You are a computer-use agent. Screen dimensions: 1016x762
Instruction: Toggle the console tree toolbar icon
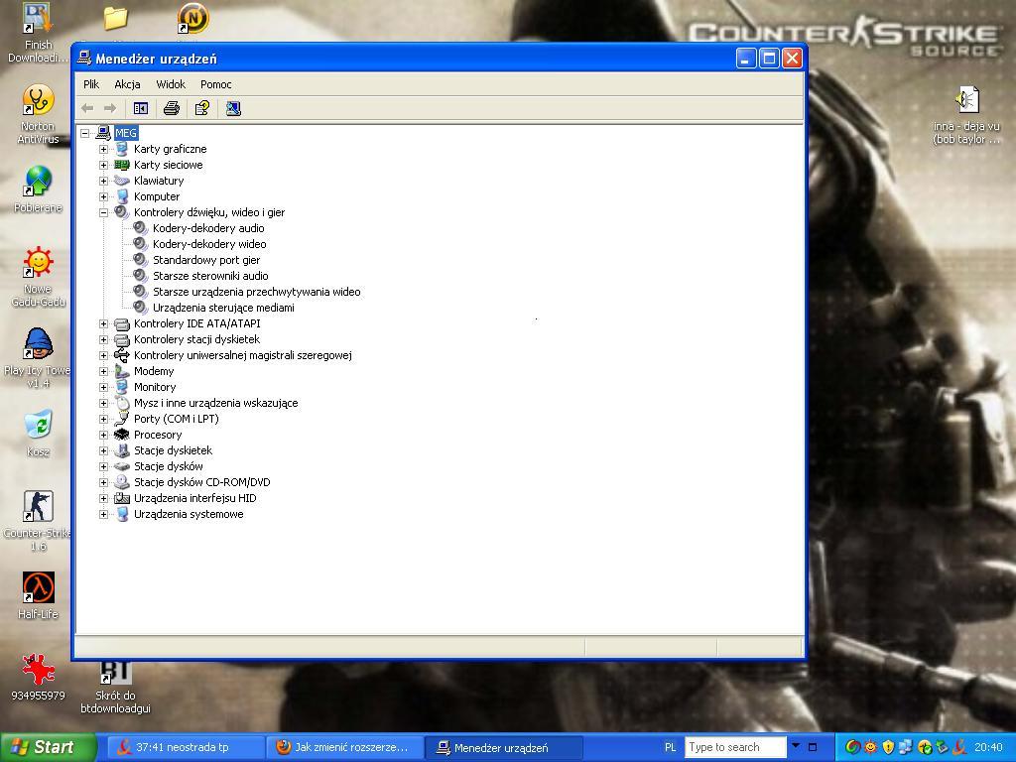pyautogui.click(x=141, y=108)
